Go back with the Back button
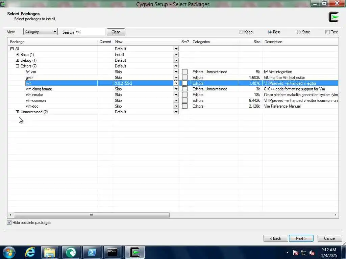Viewport: 346px width, 259px height. pos(276,238)
